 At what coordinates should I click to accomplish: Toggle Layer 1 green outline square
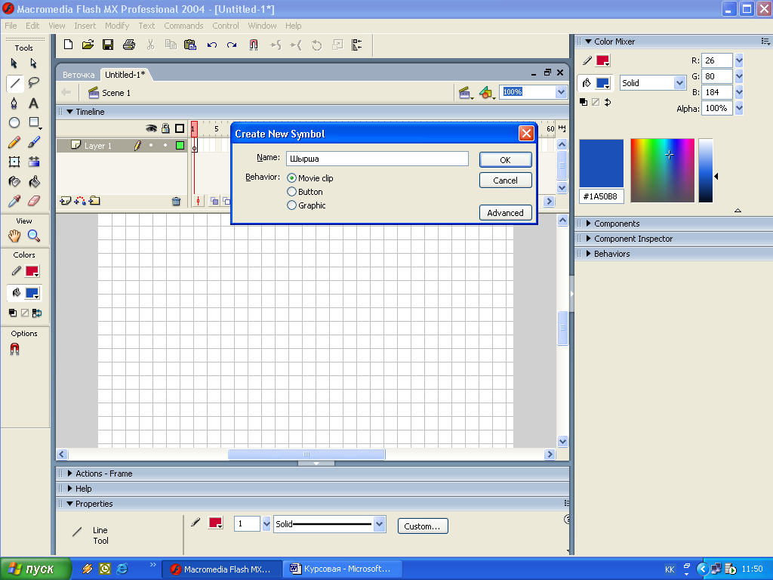180,146
